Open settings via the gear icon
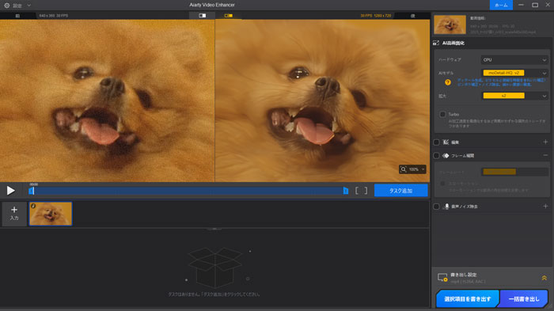This screenshot has height=311, width=554. 6,6
